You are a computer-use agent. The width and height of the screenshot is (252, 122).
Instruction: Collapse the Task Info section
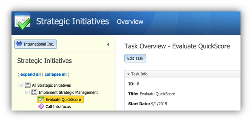click(x=128, y=74)
